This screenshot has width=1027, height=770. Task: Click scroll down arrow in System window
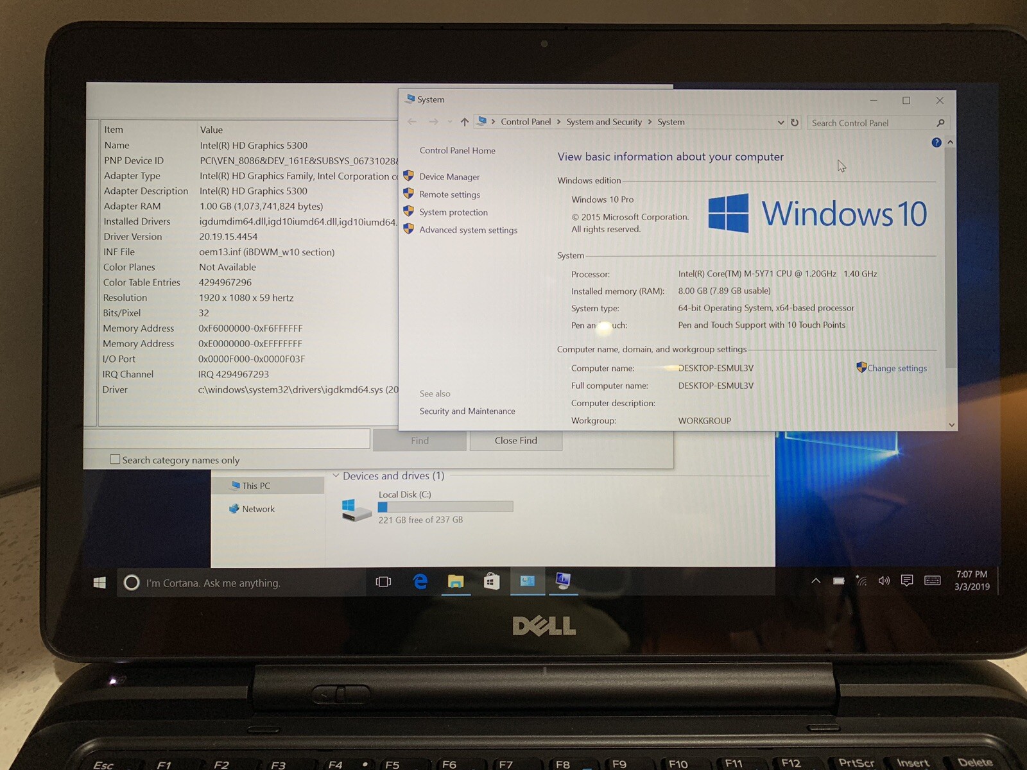click(x=951, y=425)
